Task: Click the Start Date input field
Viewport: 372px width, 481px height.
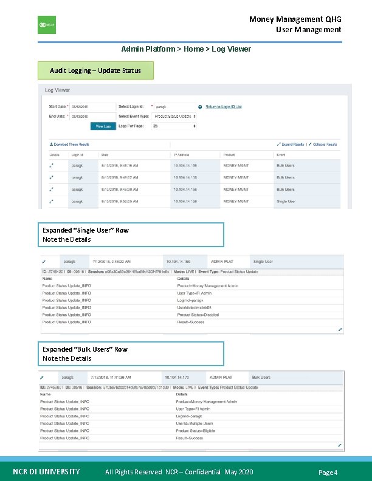Action: tap(92, 107)
